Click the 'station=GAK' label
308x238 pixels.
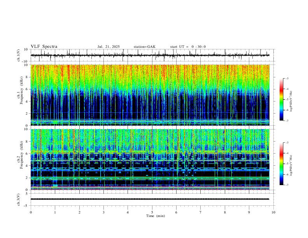[144, 47]
